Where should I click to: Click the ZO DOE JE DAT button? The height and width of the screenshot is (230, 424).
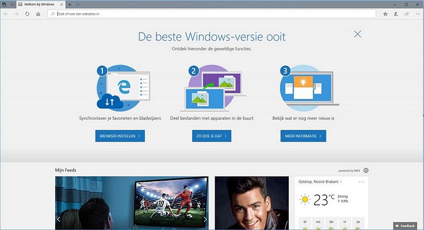click(x=211, y=136)
